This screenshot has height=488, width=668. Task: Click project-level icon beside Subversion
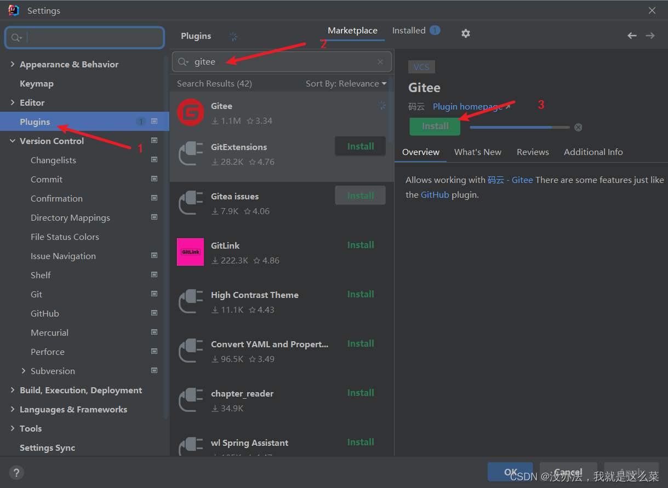point(155,370)
